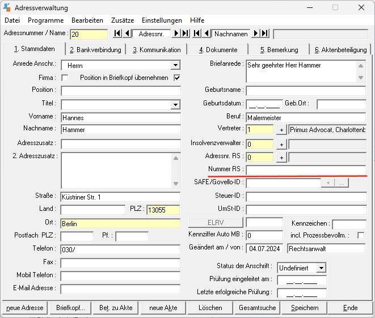The width and height of the screenshot is (375, 318).
Task: Switch to 5. Bemerkung tab
Action: pyautogui.click(x=279, y=50)
